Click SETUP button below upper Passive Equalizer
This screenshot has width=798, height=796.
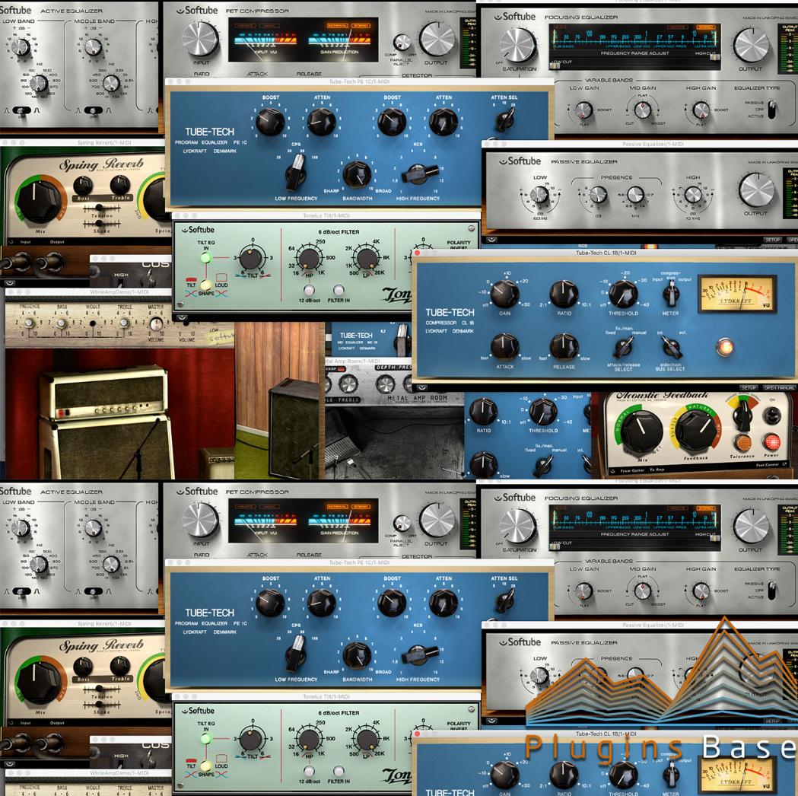pyautogui.click(x=772, y=240)
